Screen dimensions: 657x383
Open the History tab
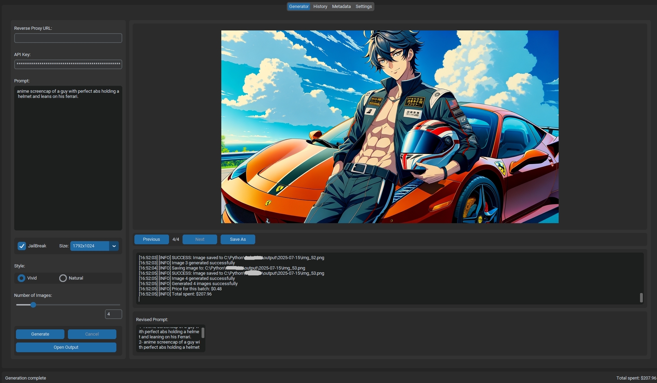pos(320,7)
